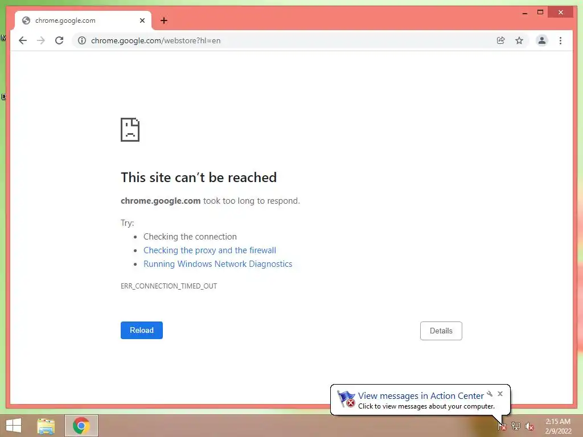Open the clock showing 2:15 AM

[558, 426]
